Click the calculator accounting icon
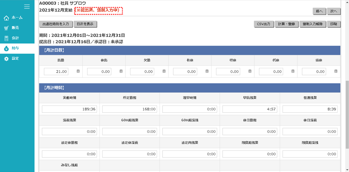The image size is (349, 172). coord(6,38)
